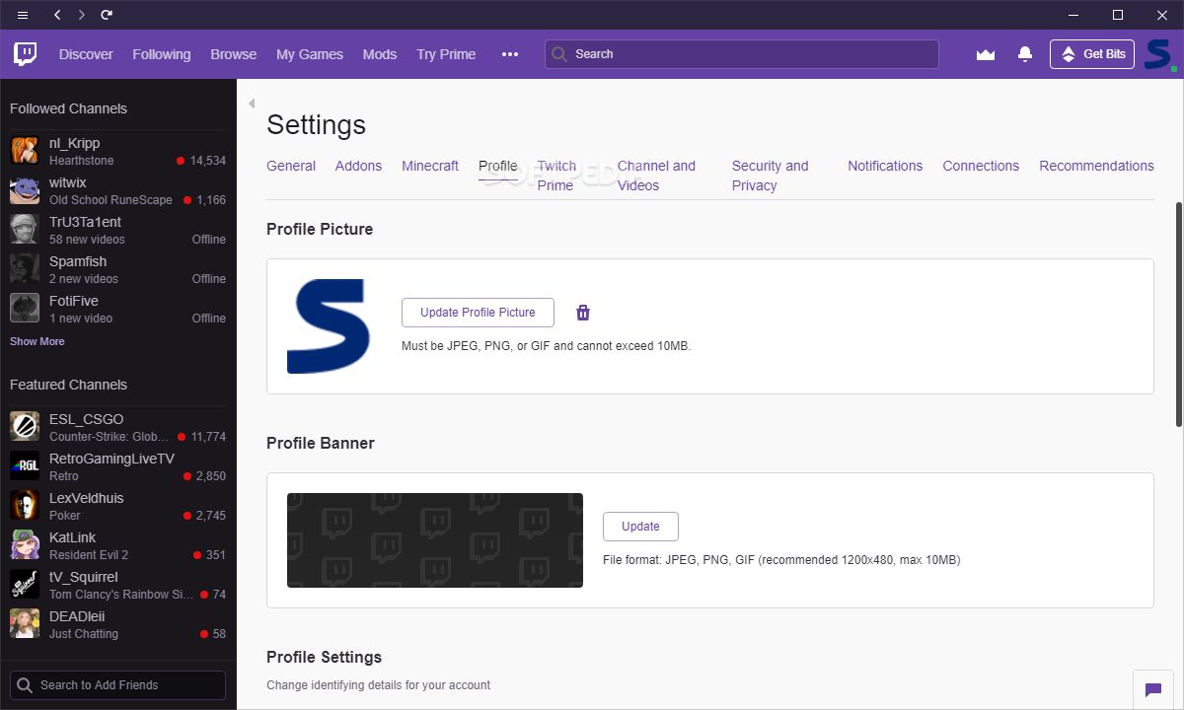
Task: Open LexVeldhuis channel name
Action: pyautogui.click(x=87, y=498)
